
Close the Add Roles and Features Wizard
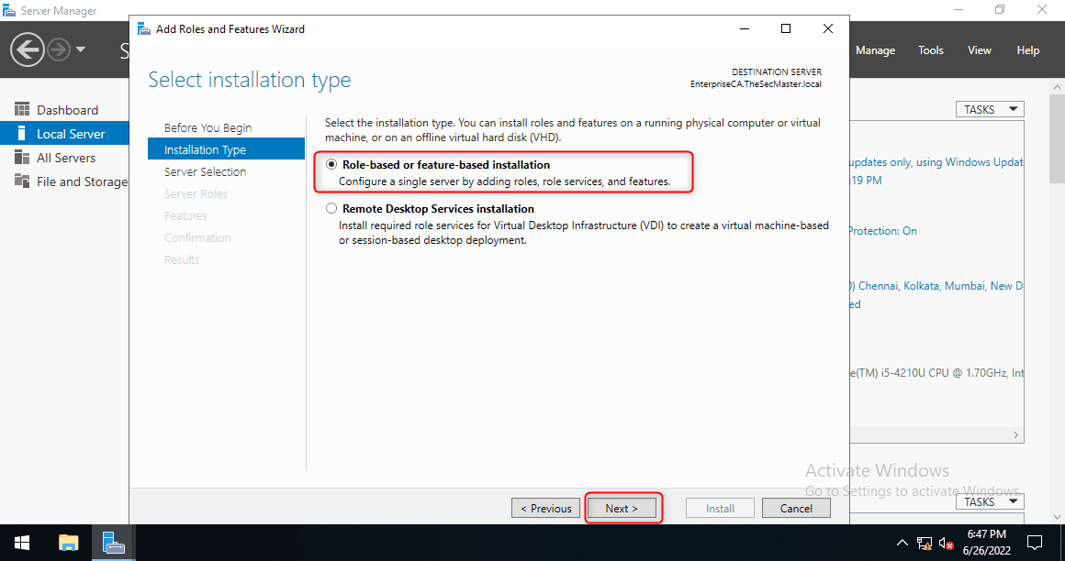pos(828,28)
